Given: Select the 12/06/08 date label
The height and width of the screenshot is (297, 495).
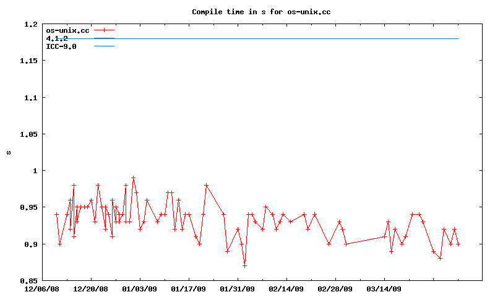Looking at the screenshot, I should click(42, 289).
